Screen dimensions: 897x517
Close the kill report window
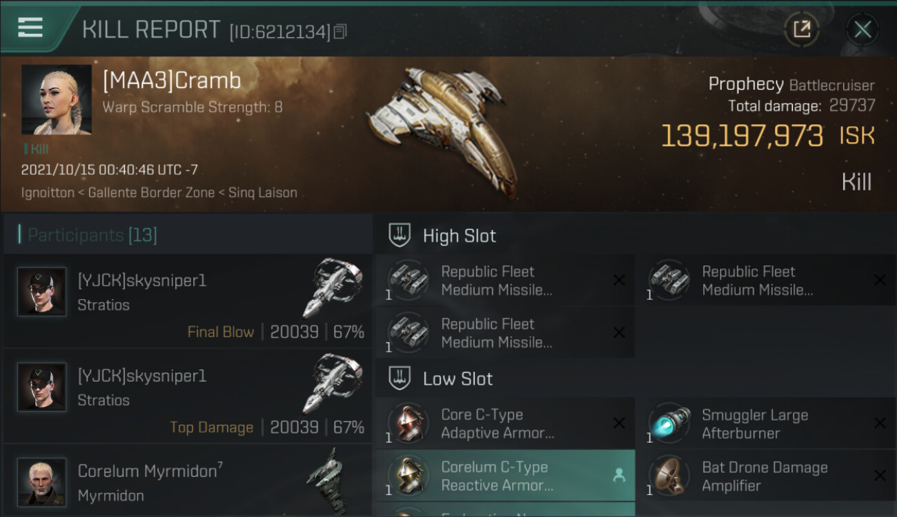(862, 29)
